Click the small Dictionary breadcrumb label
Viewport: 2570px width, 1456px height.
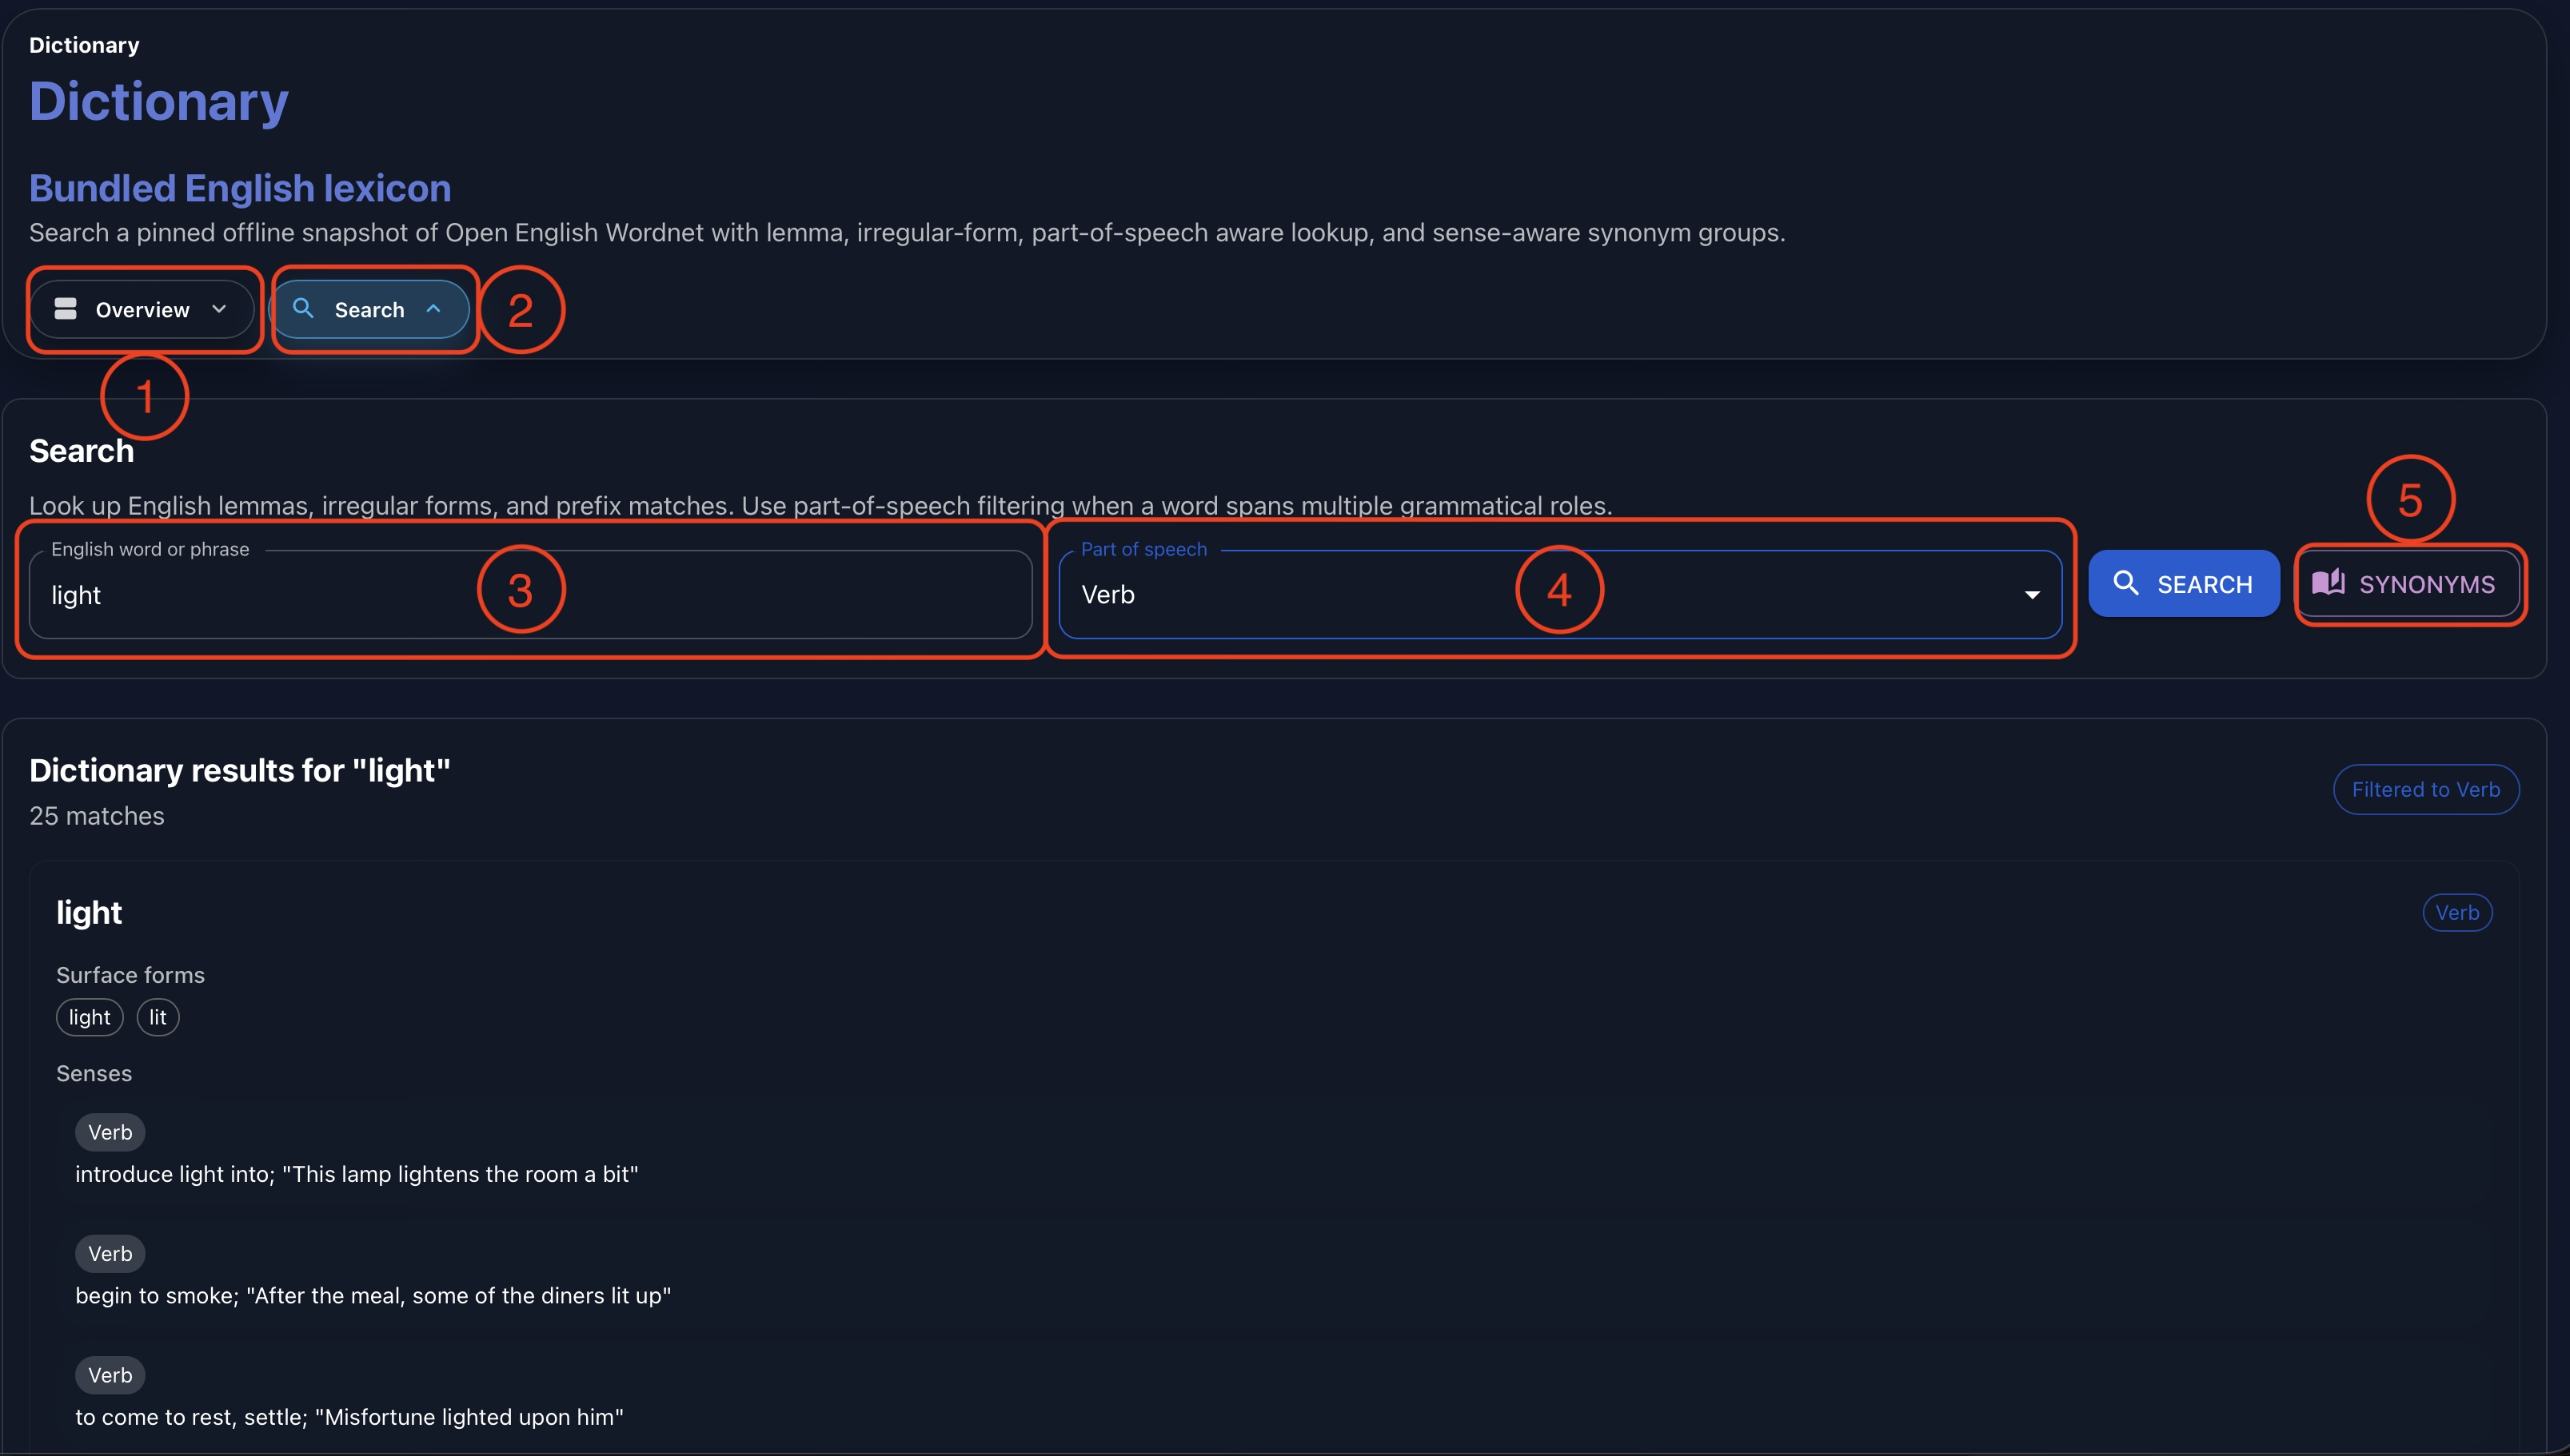tap(84, 45)
